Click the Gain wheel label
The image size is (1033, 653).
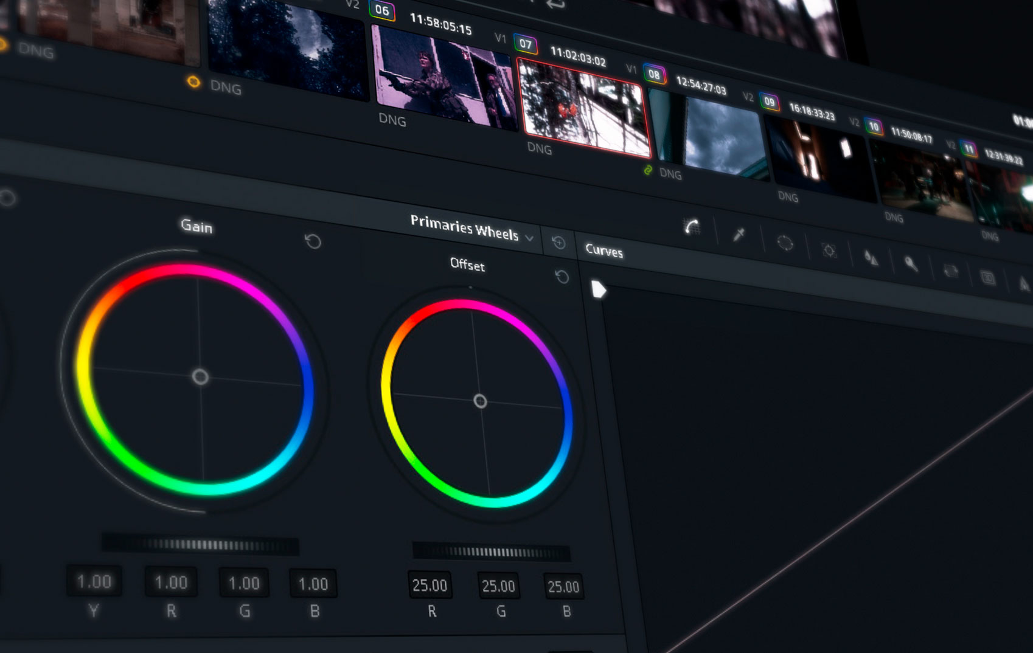[x=197, y=226]
